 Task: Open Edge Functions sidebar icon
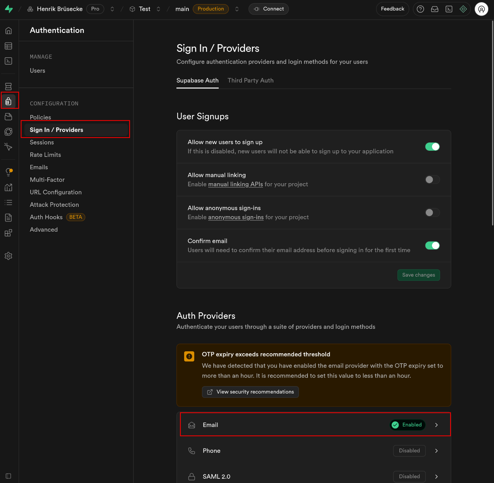pos(9,132)
